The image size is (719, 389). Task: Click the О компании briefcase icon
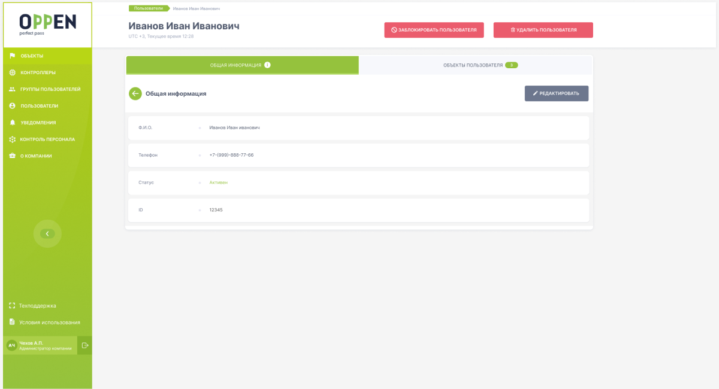click(12, 156)
